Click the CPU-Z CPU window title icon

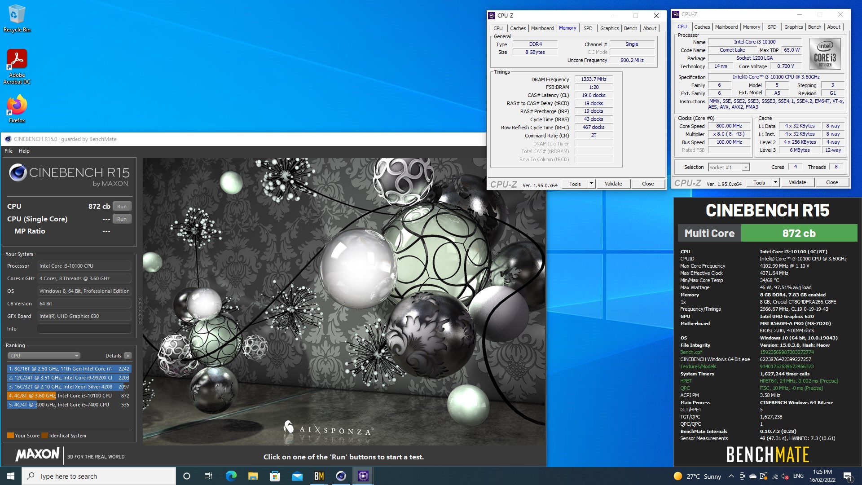tap(676, 14)
